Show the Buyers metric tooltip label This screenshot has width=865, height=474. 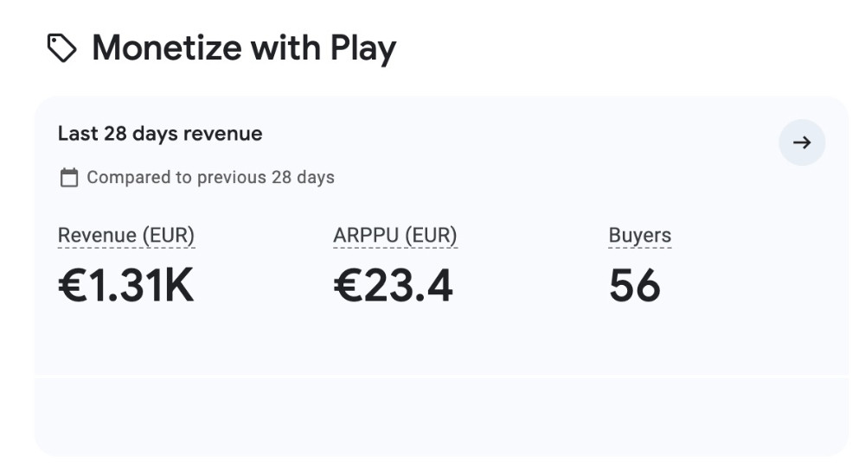[x=640, y=236]
